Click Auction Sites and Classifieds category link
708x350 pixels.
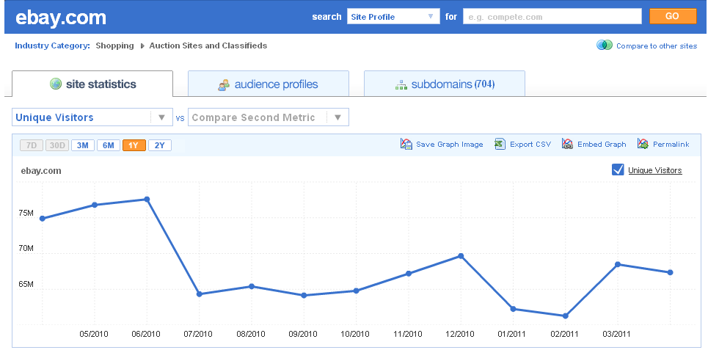208,45
